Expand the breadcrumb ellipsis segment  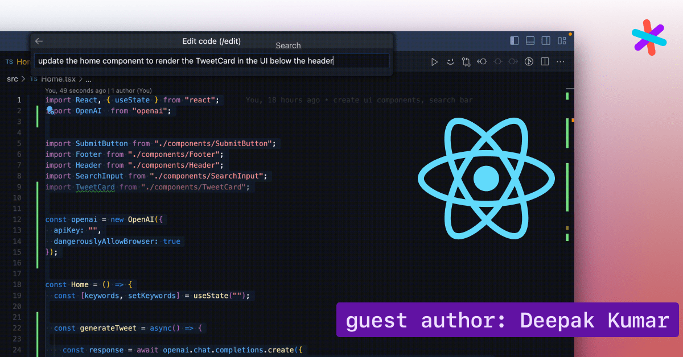click(88, 79)
